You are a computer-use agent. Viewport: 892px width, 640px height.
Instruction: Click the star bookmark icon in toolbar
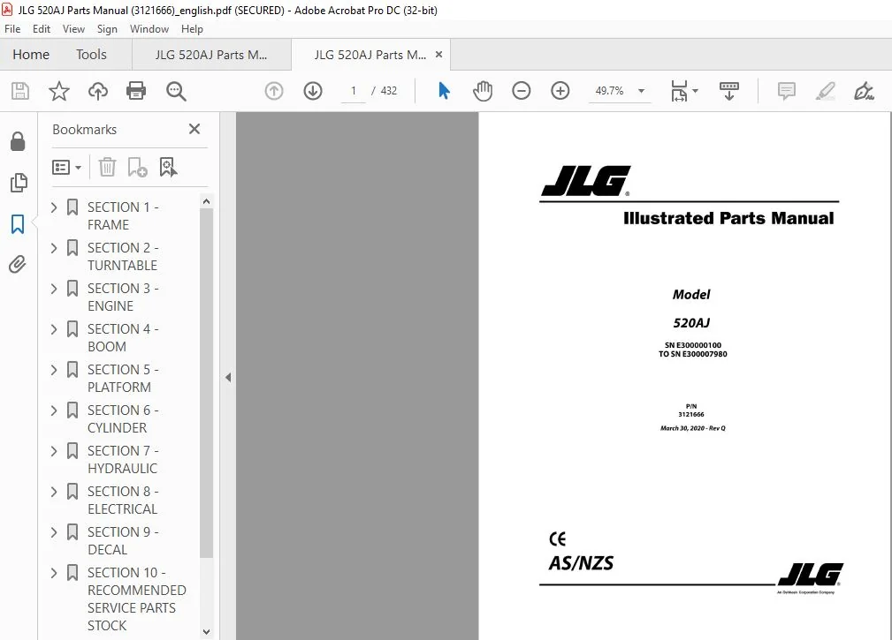[59, 91]
